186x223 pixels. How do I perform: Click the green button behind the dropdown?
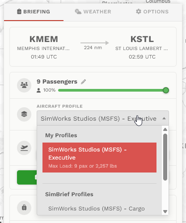(27, 177)
